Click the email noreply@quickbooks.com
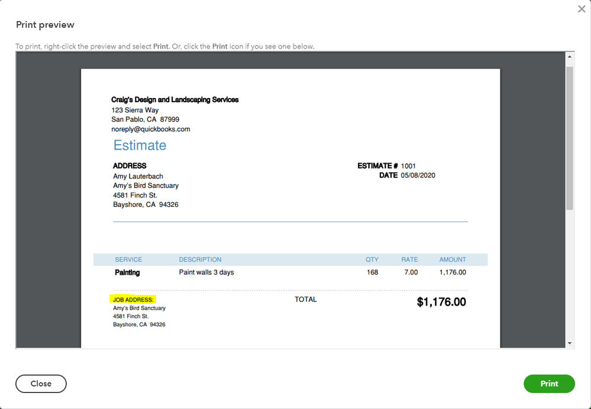Screen dimensions: 591x409 [x=151, y=129]
